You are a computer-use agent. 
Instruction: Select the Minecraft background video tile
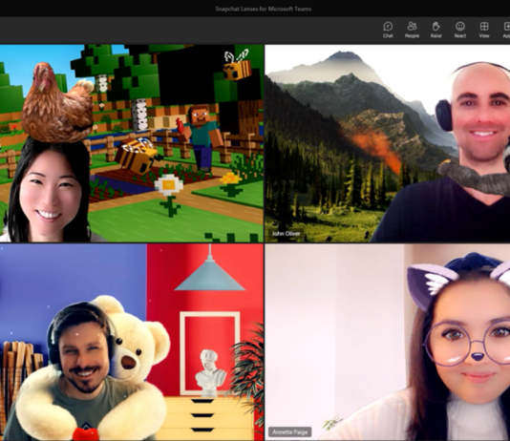tap(132, 143)
